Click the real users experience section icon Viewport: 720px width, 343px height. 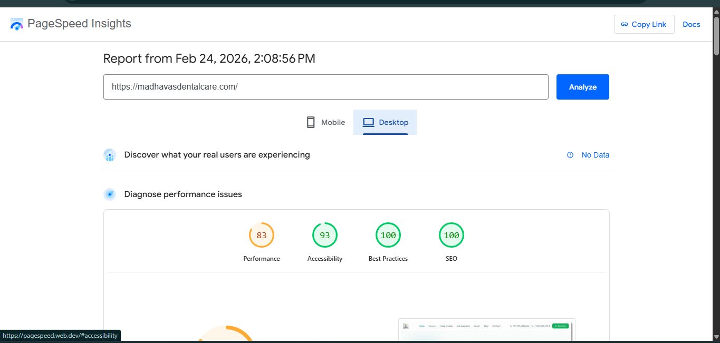(x=110, y=155)
